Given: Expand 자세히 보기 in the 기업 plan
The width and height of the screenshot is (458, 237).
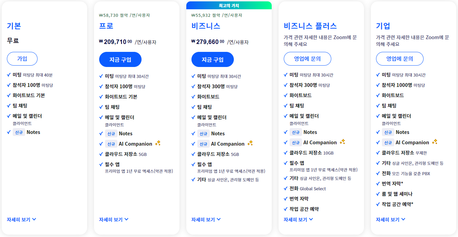Looking at the screenshot, I should (x=389, y=219).
